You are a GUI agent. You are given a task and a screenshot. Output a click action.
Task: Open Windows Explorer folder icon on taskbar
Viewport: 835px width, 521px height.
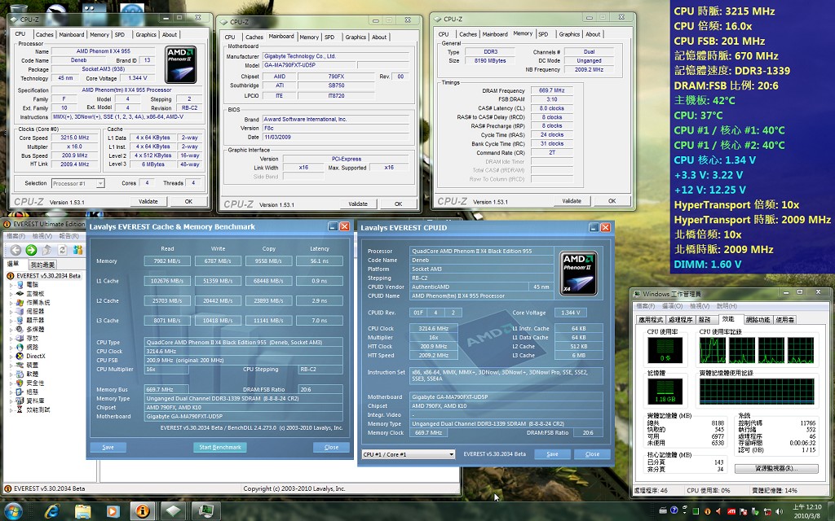82,511
